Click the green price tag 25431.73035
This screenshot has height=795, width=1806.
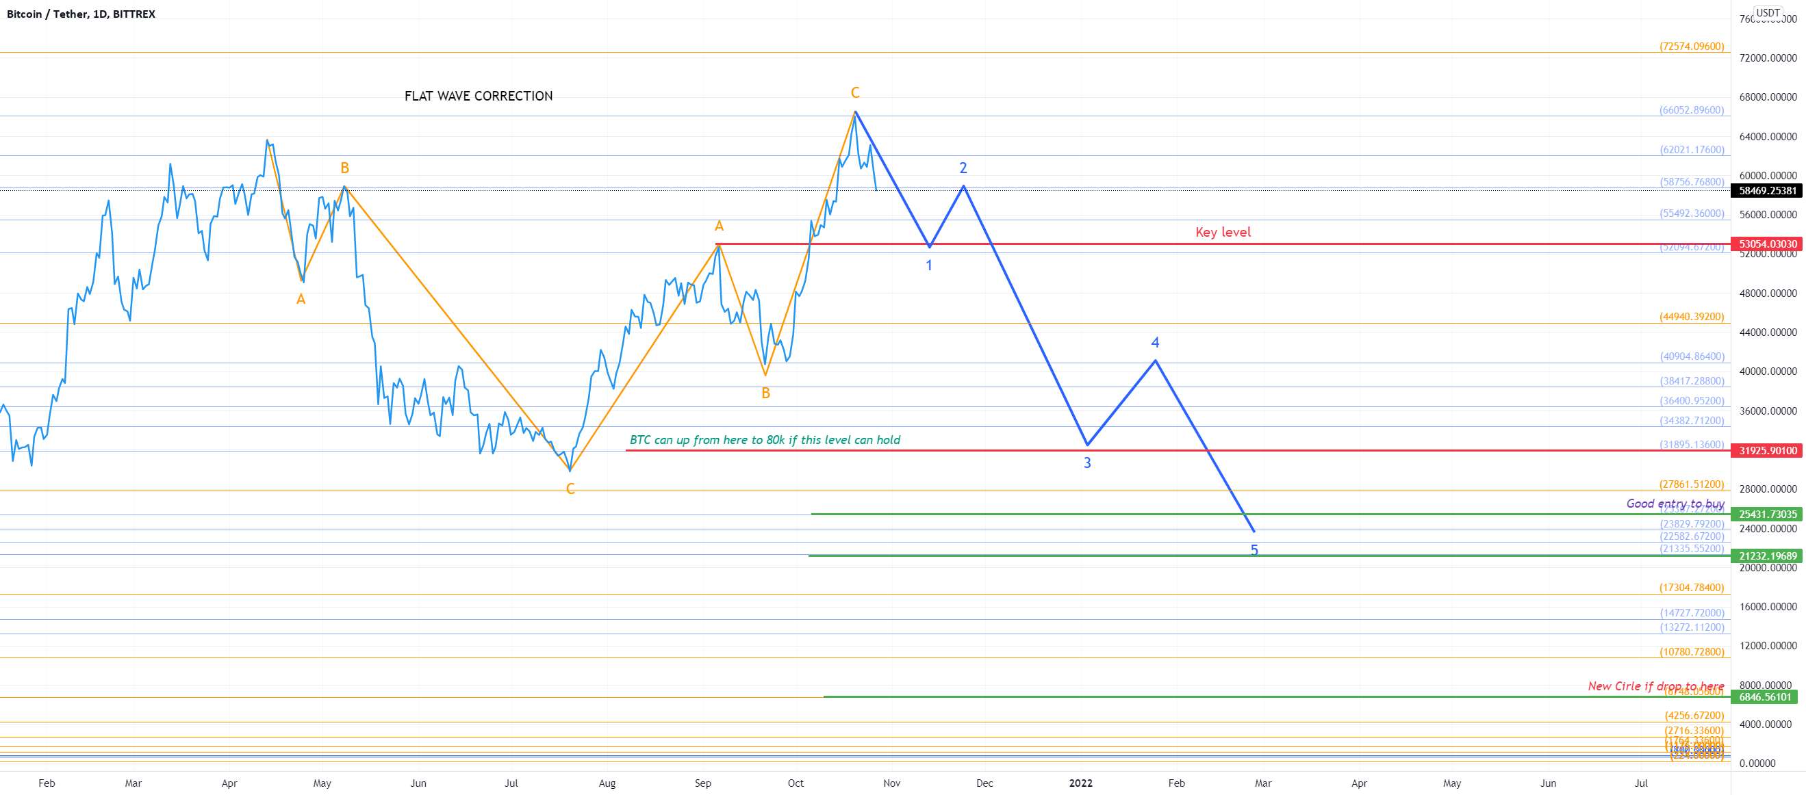[1768, 514]
